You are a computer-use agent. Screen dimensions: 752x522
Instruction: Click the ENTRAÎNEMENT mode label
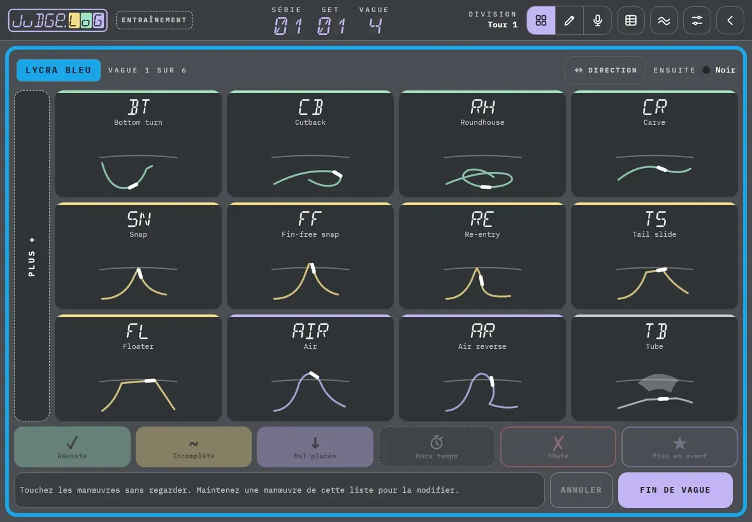154,20
